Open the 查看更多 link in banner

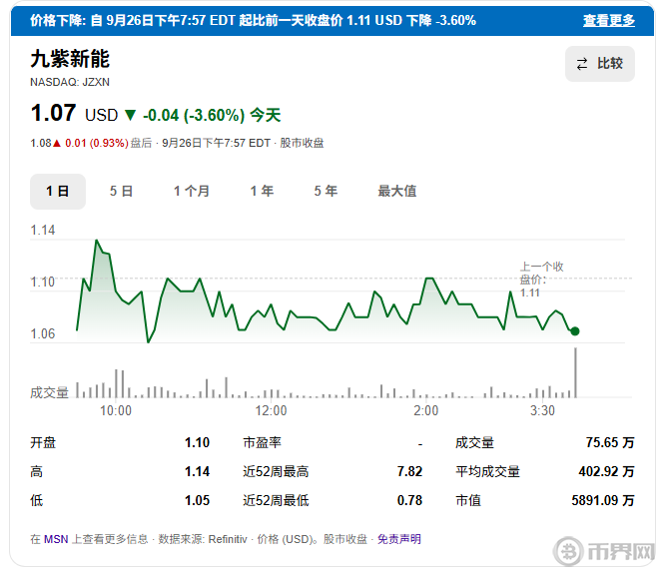pyautogui.click(x=609, y=20)
